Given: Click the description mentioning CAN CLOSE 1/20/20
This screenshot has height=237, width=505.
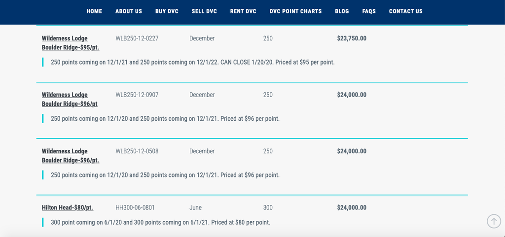Looking at the screenshot, I should pyautogui.click(x=193, y=62).
